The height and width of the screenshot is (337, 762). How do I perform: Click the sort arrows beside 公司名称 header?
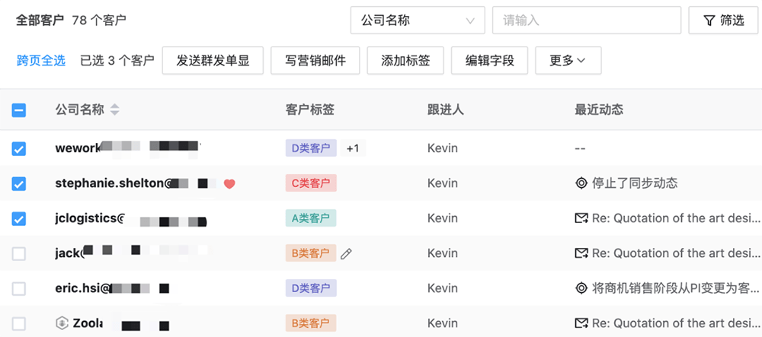click(x=115, y=110)
